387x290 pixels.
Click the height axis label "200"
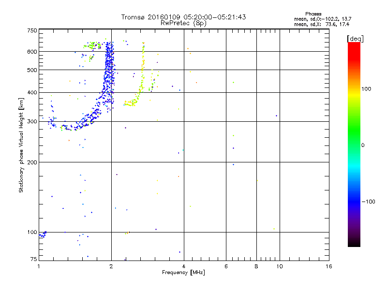(x=32, y=162)
